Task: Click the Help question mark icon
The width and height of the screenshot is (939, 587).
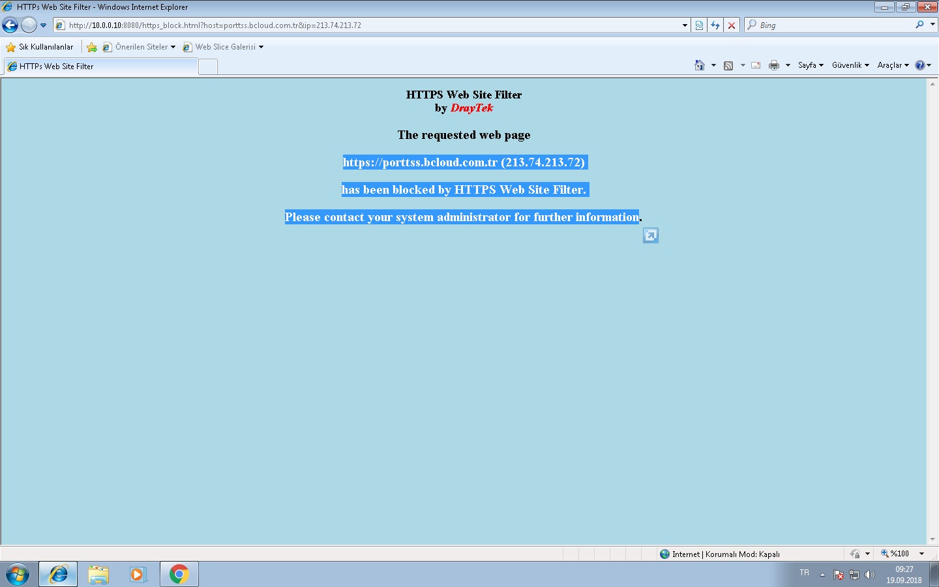Action: (919, 65)
